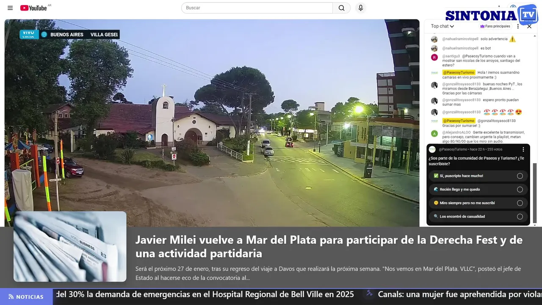Image resolution: width=542 pixels, height=305 pixels.
Task: Click PaseosyTurismo avatar beside 'Gracias por sumarse'
Action: pyautogui.click(x=434, y=121)
